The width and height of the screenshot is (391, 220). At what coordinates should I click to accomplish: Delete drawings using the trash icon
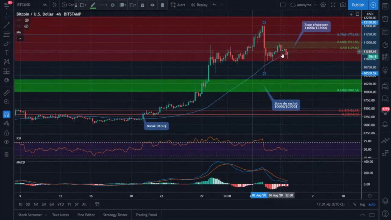[x=163, y=5]
